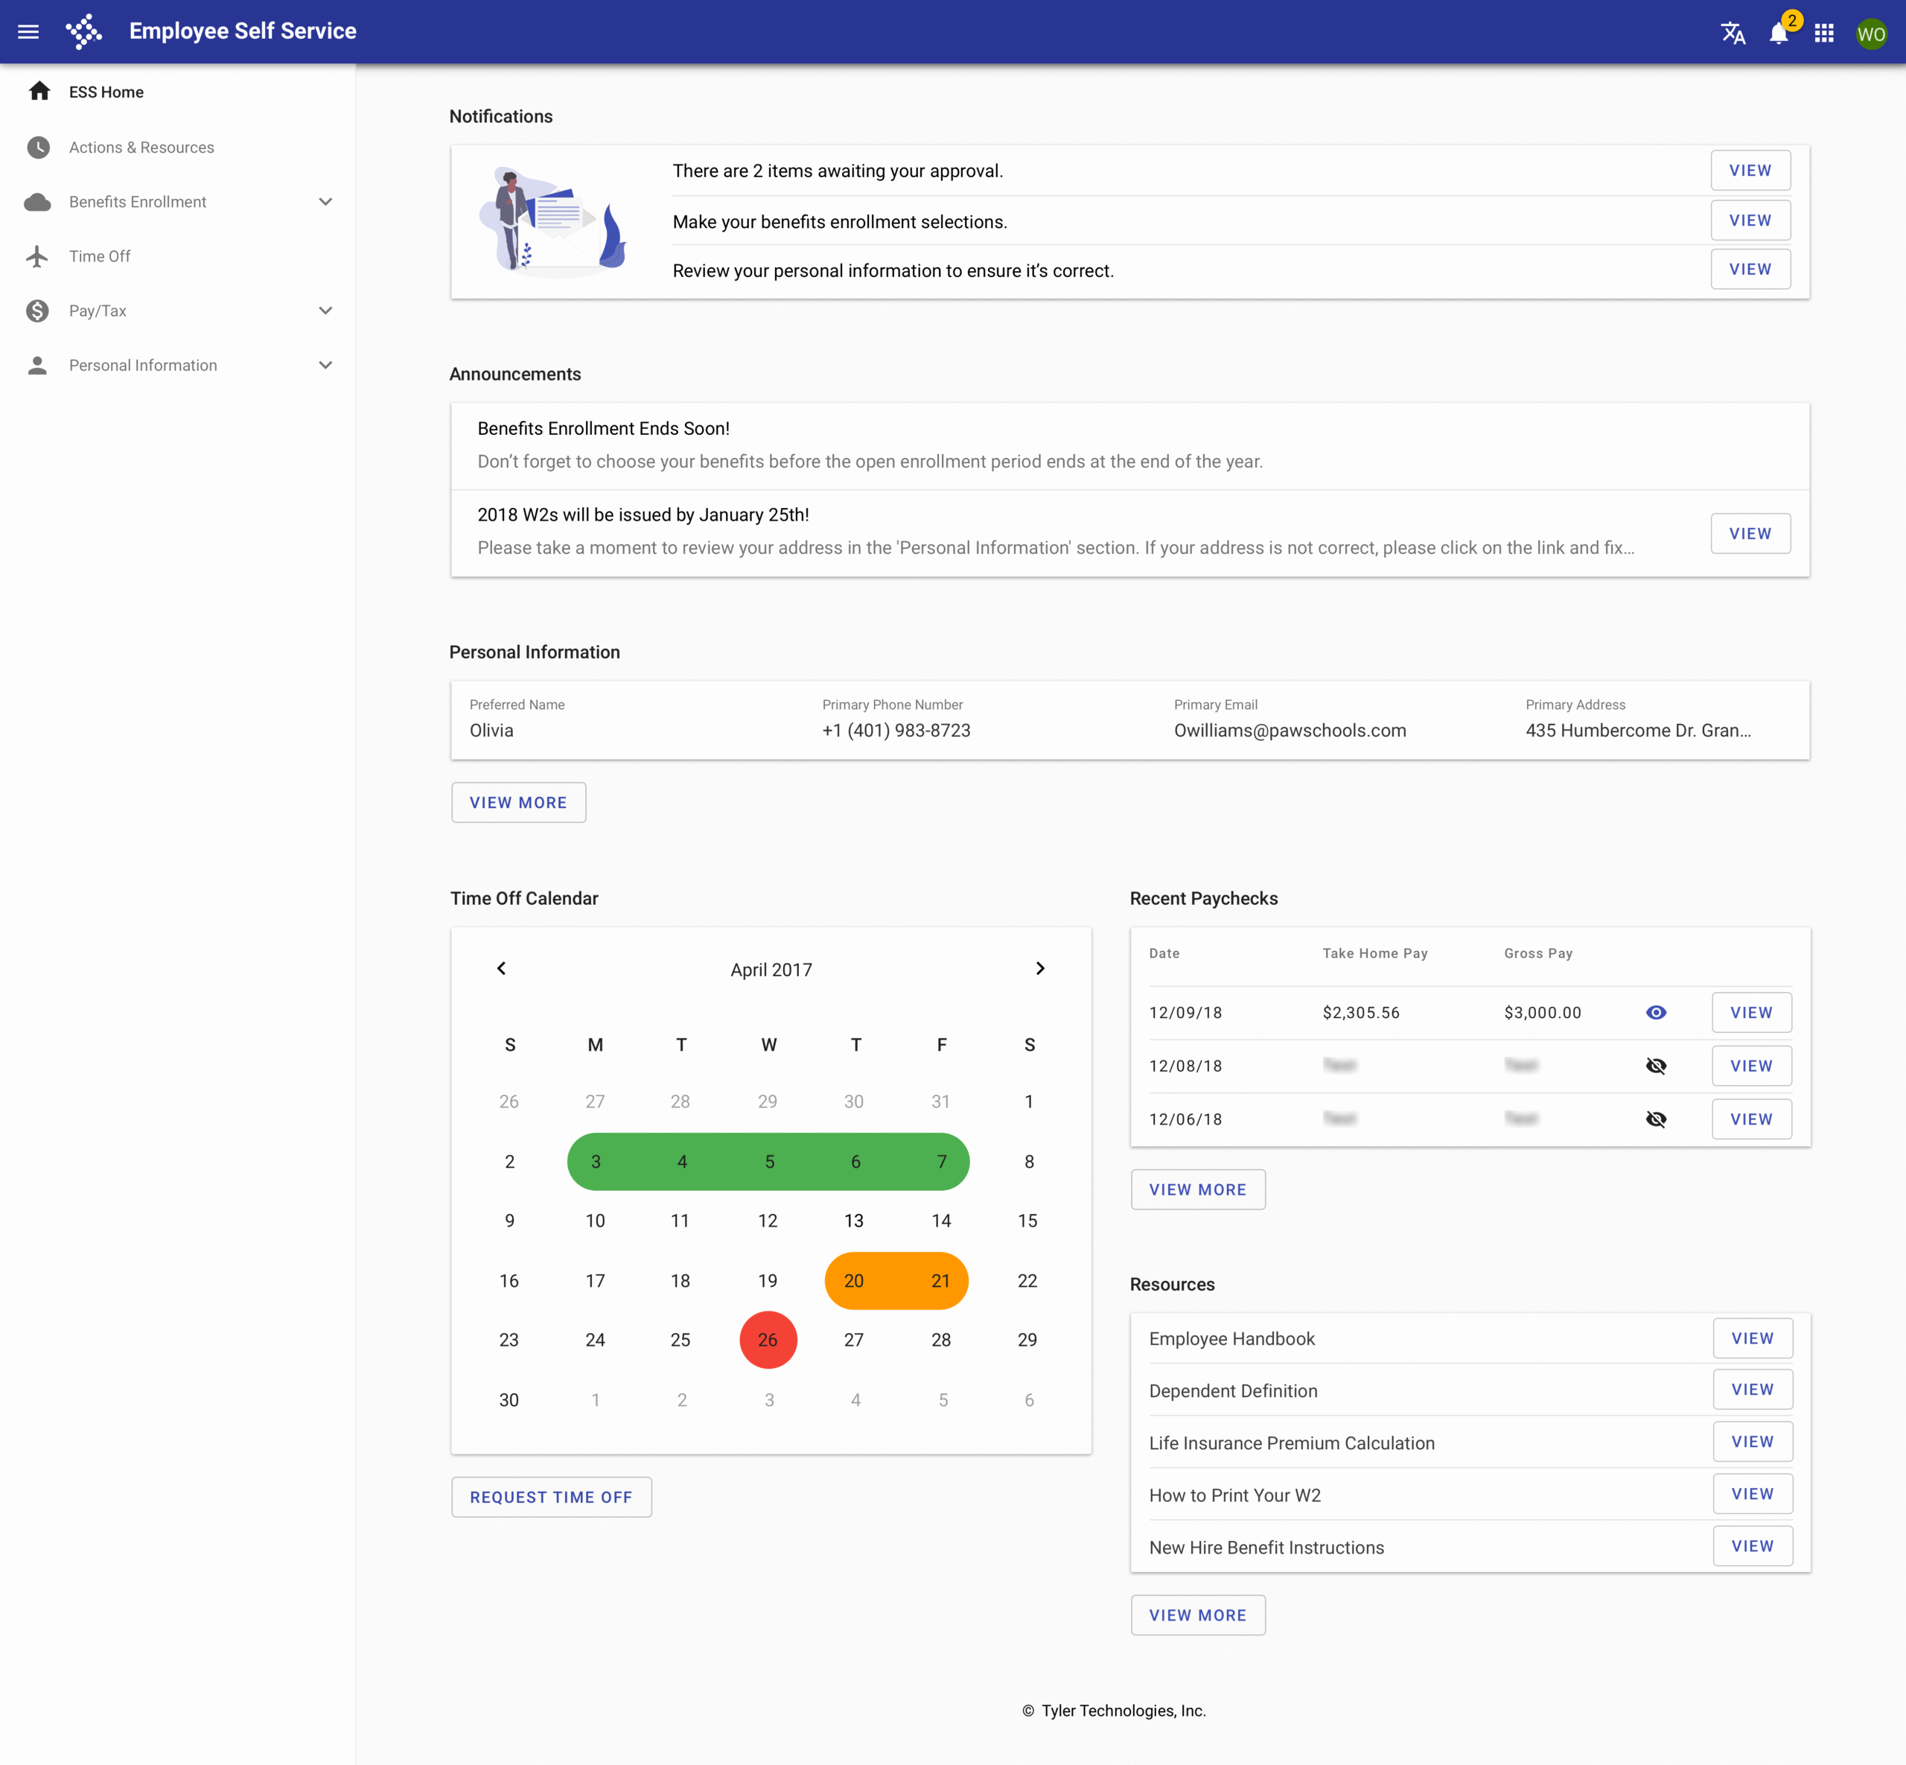Viewport: 1906px width, 1765px height.
Task: Show pay amounts for 12/08/18 paycheck
Action: tap(1656, 1066)
